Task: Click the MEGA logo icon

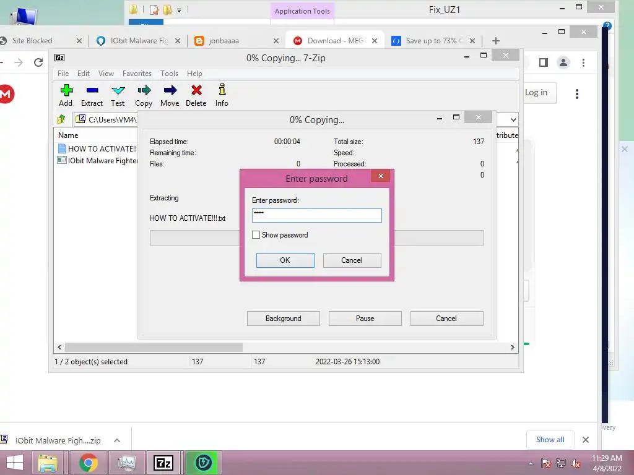Action: (6, 94)
